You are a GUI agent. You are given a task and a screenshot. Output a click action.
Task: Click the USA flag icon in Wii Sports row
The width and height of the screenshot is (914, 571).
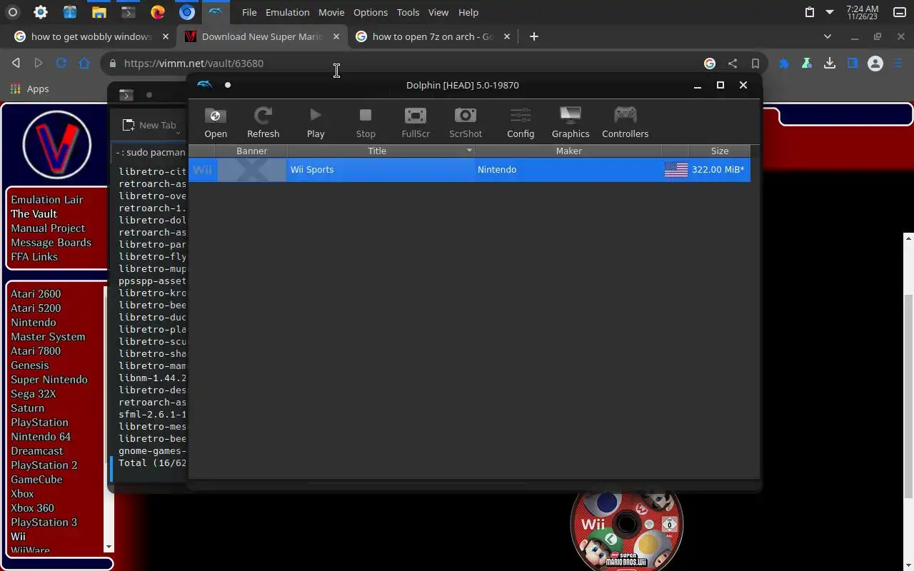coord(676,170)
